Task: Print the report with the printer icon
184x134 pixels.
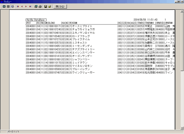Action: click(40, 6)
